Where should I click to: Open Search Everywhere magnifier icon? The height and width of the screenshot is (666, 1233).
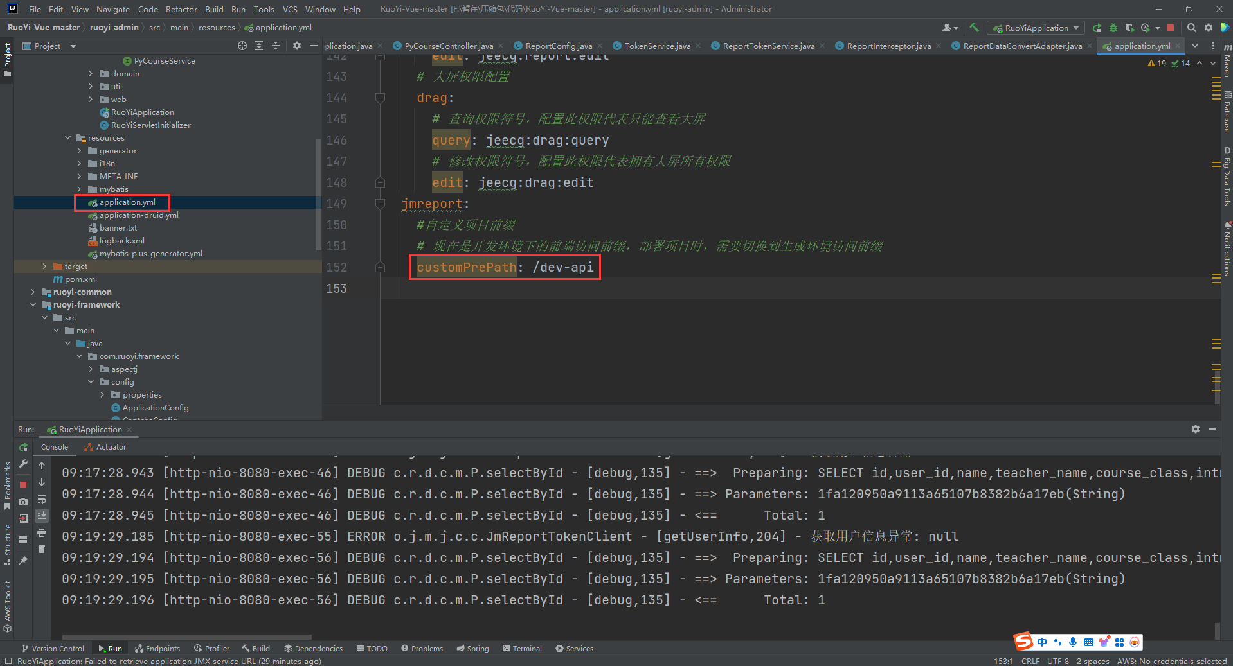click(x=1191, y=28)
